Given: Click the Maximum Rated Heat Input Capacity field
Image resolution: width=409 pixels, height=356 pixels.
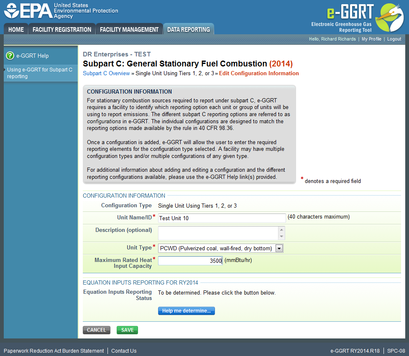Looking at the screenshot, I should coord(190,261).
